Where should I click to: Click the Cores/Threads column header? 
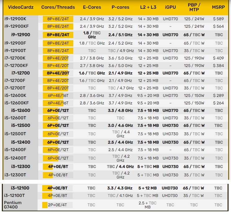point(58,7)
